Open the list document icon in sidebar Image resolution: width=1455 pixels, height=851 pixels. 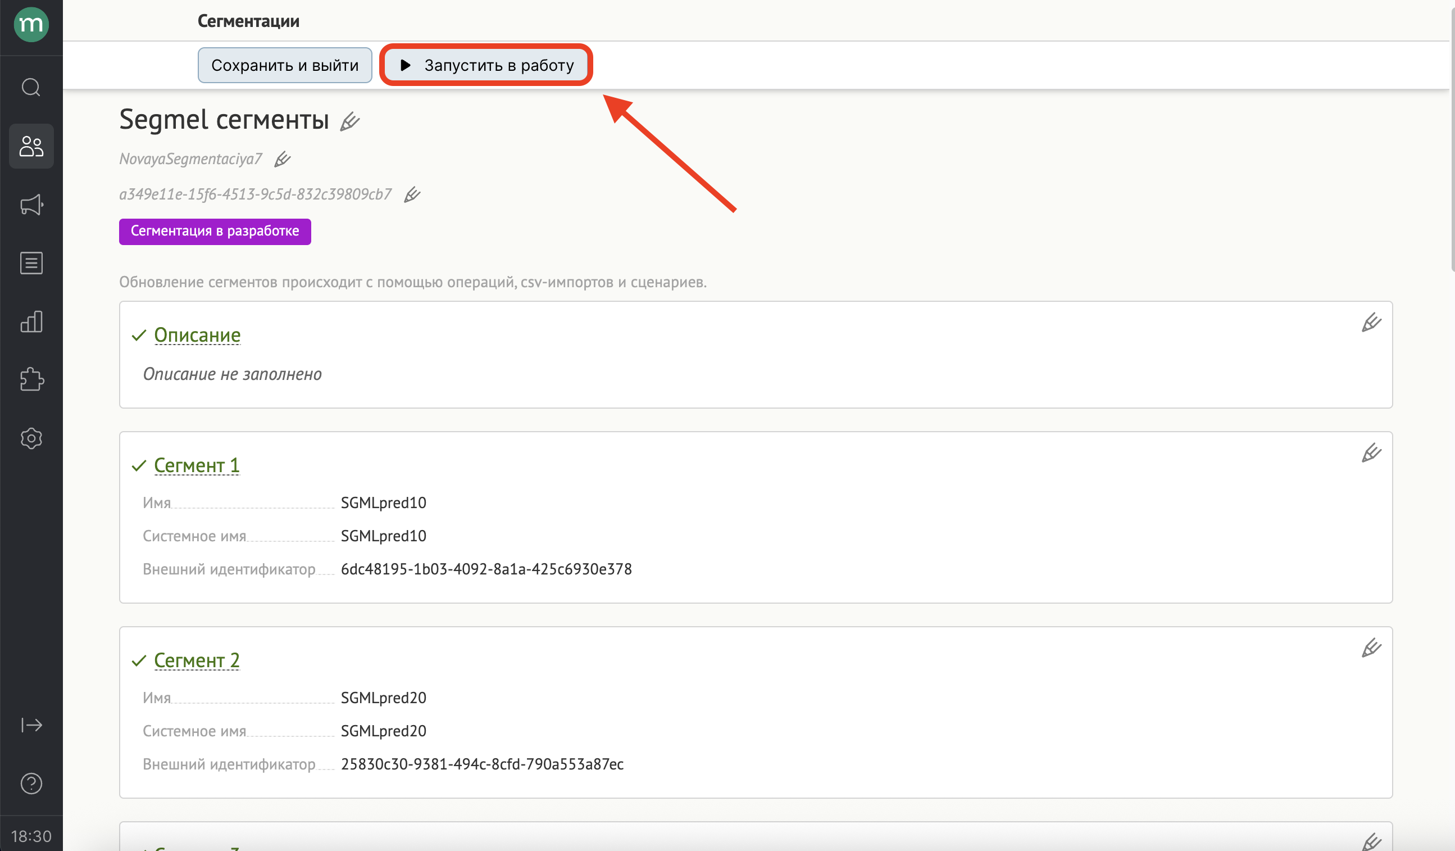[31, 263]
